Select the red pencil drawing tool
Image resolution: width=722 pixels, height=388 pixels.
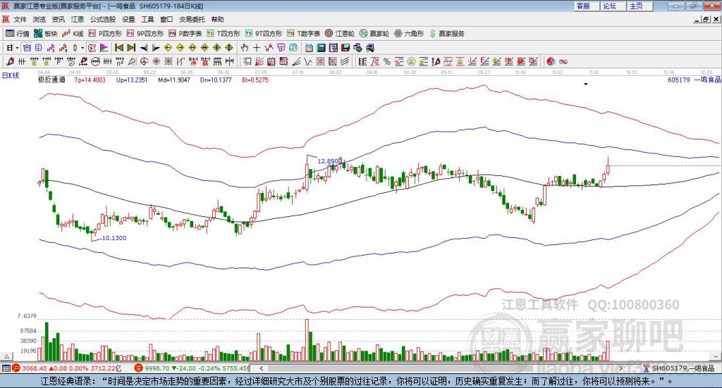pos(10,61)
